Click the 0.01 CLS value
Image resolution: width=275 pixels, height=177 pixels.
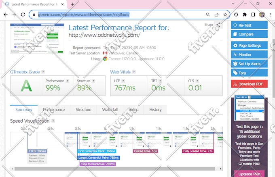[195, 88]
